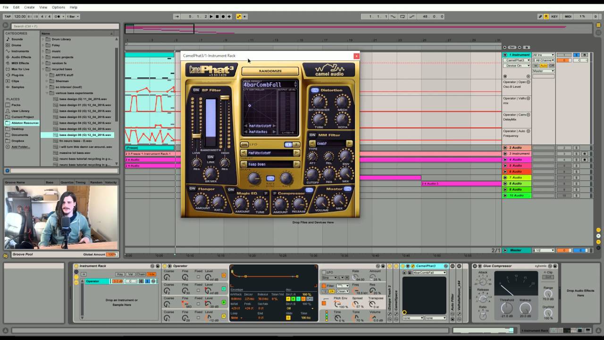
Task: Select Plug-ins category in browser
Action: [x=17, y=75]
